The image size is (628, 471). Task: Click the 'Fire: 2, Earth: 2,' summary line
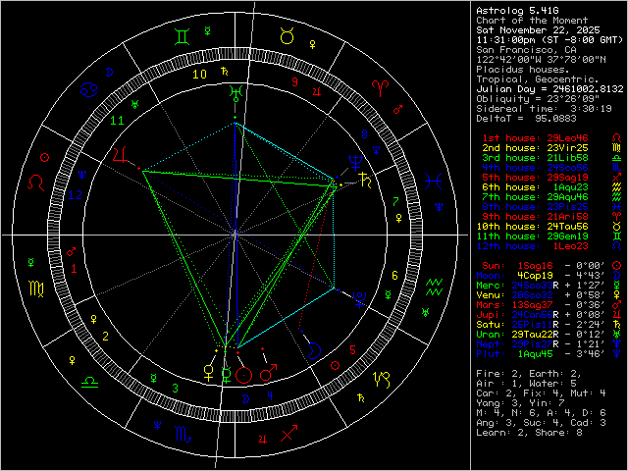pos(529,374)
